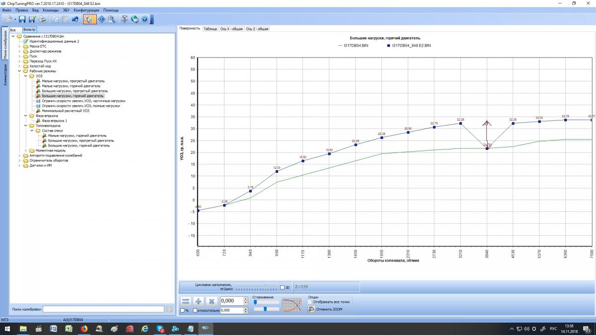Click the save-with-checkmark toolbar icon

click(32, 19)
